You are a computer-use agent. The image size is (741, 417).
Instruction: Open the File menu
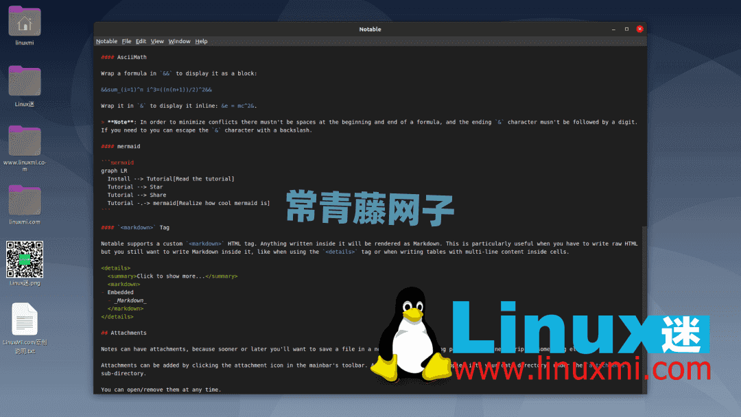coord(126,42)
